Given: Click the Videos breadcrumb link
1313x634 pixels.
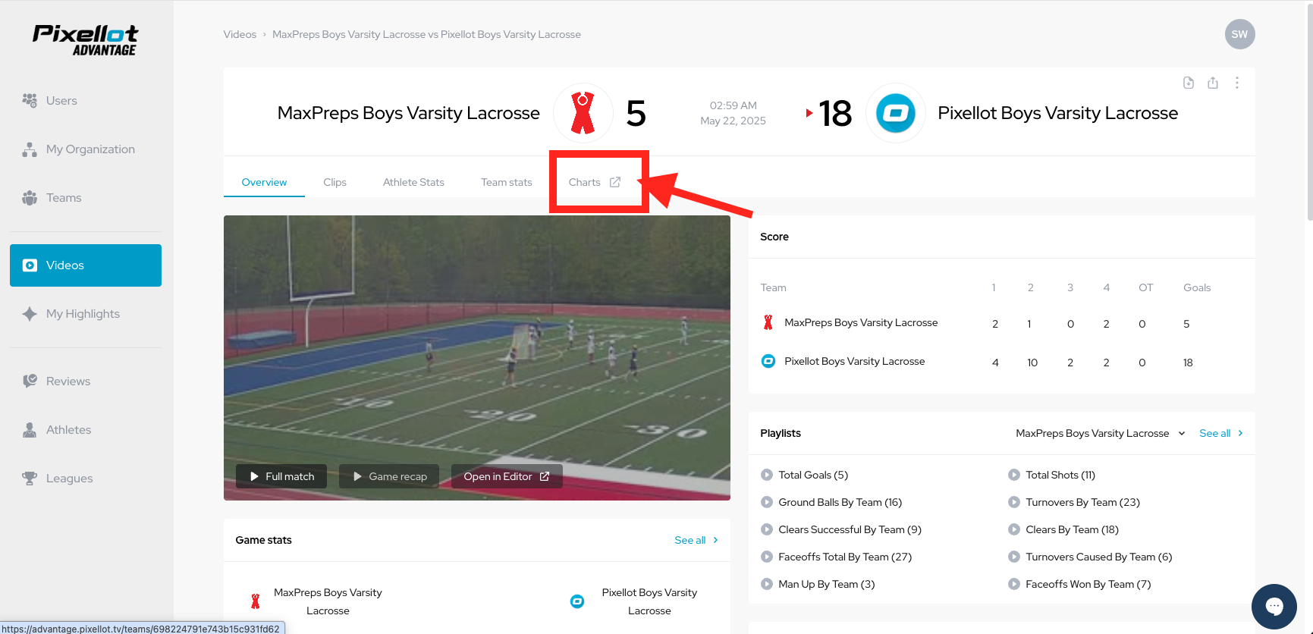Looking at the screenshot, I should pos(240,34).
